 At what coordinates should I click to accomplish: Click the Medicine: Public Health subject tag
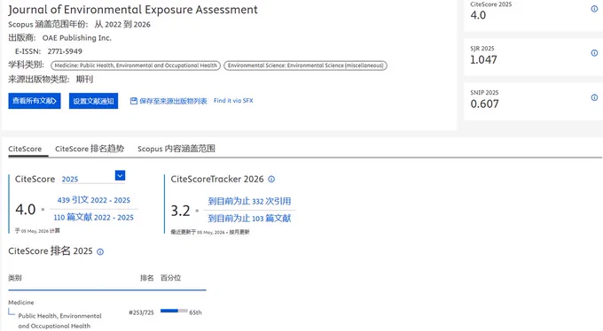[136, 65]
